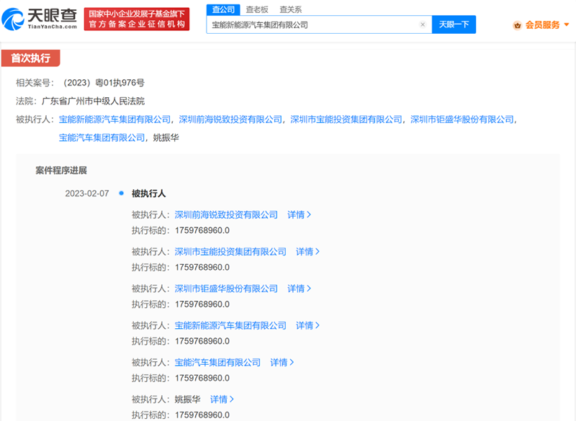Open 深圳市钜盛华股份有限公司 link in case progress

[x=226, y=289]
